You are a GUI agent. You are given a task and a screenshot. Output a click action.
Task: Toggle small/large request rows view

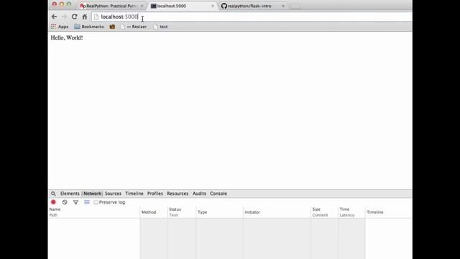click(87, 202)
